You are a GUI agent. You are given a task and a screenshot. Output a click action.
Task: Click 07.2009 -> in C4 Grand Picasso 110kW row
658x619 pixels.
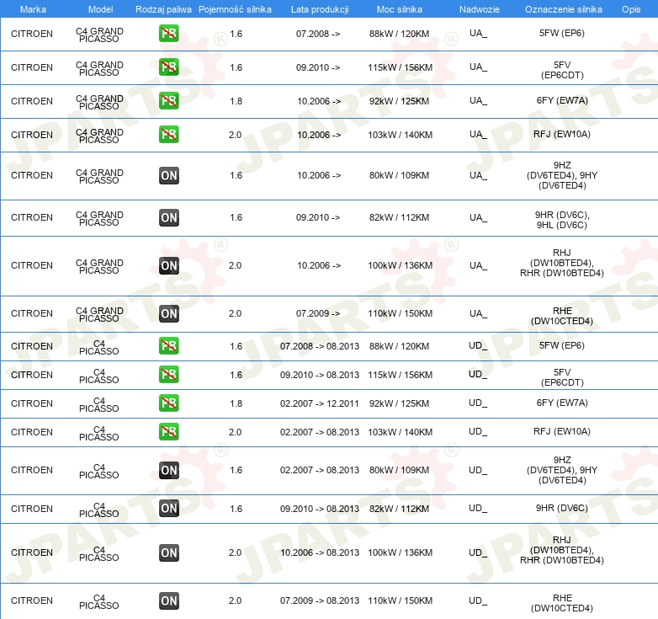pyautogui.click(x=318, y=313)
